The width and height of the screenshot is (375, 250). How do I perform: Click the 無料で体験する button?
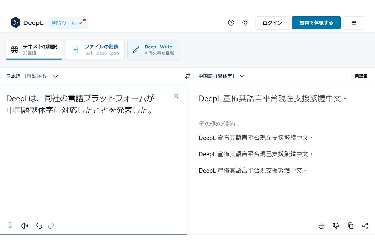pos(316,22)
